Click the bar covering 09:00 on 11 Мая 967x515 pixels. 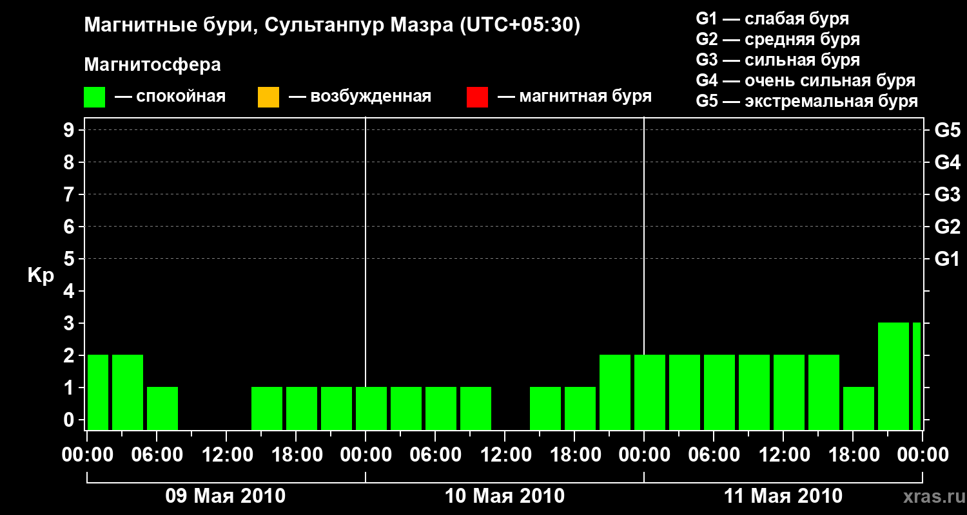click(754, 393)
